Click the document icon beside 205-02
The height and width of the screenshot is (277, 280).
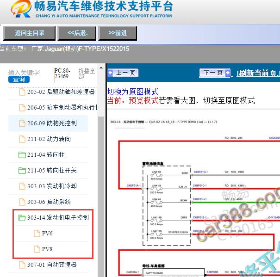pos(22,92)
